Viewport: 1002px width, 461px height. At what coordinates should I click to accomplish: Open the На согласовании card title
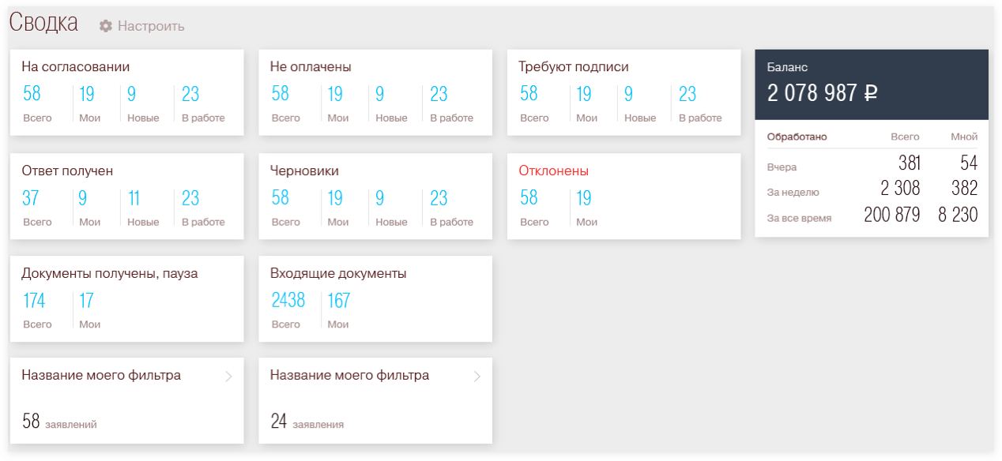76,67
